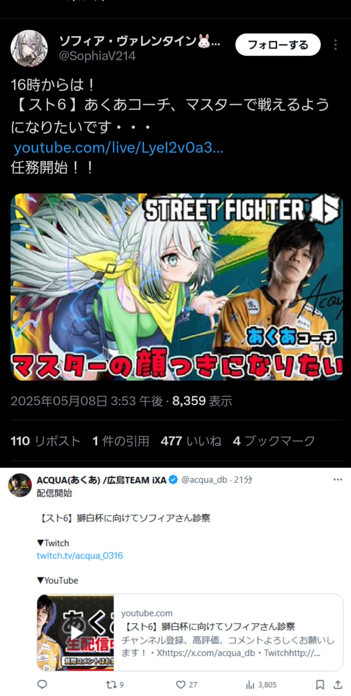Image resolution: width=351 pixels, height=696 pixels.
Task: Bookmark ACQUA's post
Action: (x=320, y=684)
